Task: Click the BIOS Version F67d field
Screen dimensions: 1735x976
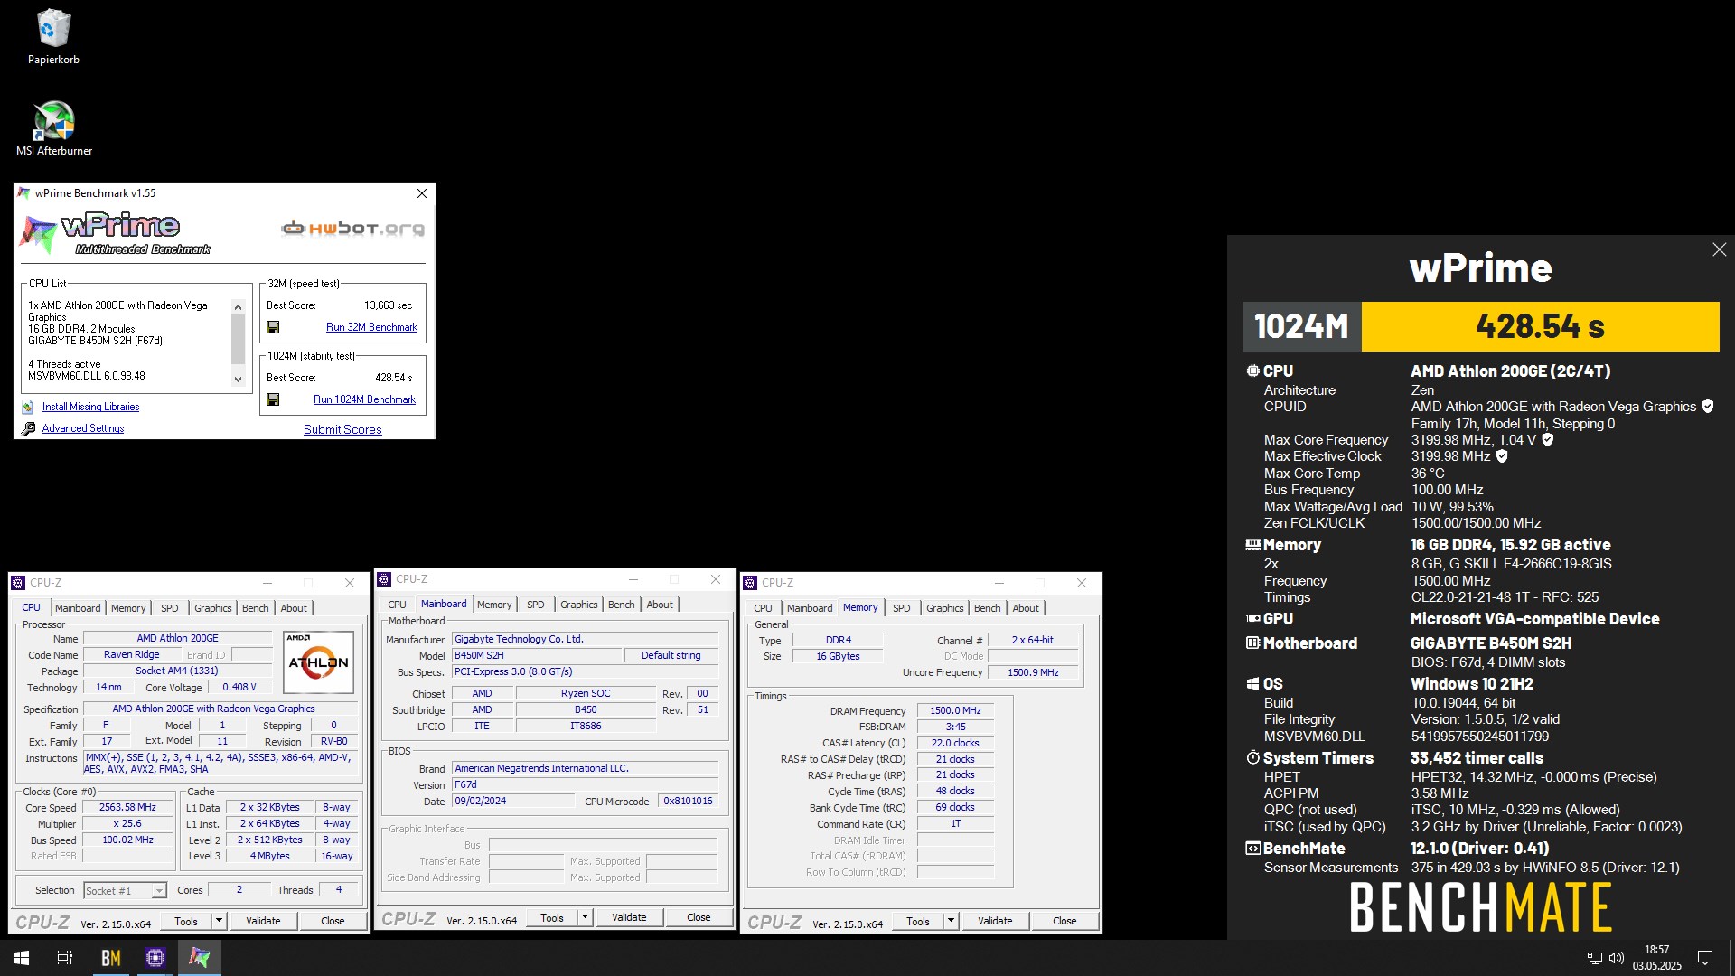Action: tap(585, 784)
